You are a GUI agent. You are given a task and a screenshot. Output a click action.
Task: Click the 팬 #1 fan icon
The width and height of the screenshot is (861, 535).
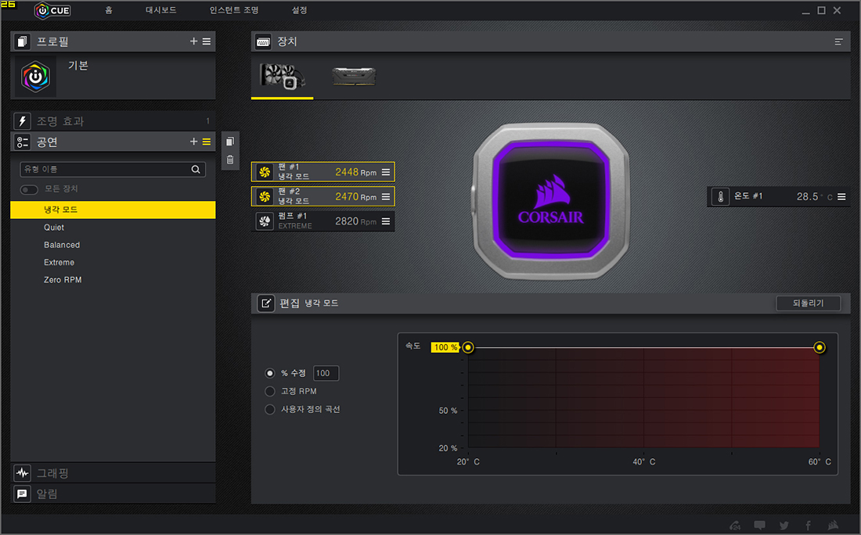pos(265,172)
